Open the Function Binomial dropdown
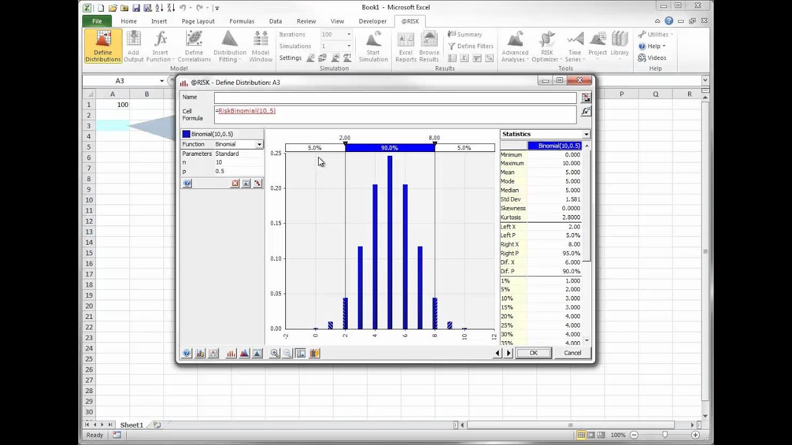 pos(259,144)
